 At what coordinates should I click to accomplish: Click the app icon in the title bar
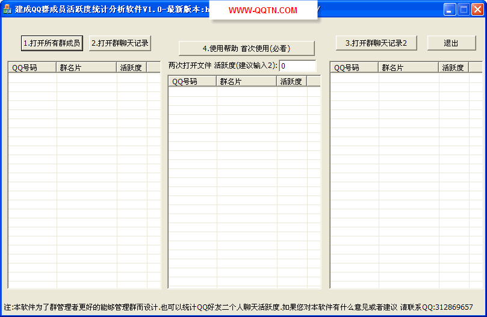tap(7, 9)
